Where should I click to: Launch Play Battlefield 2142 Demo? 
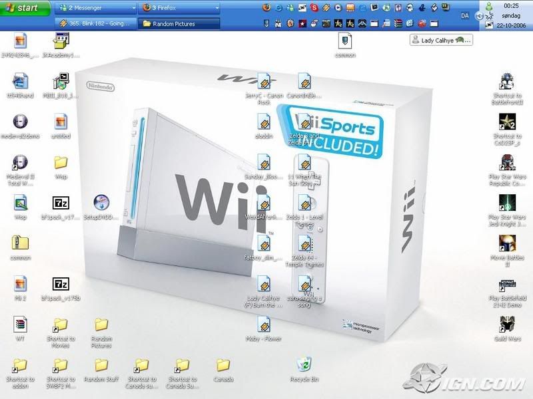(x=507, y=292)
